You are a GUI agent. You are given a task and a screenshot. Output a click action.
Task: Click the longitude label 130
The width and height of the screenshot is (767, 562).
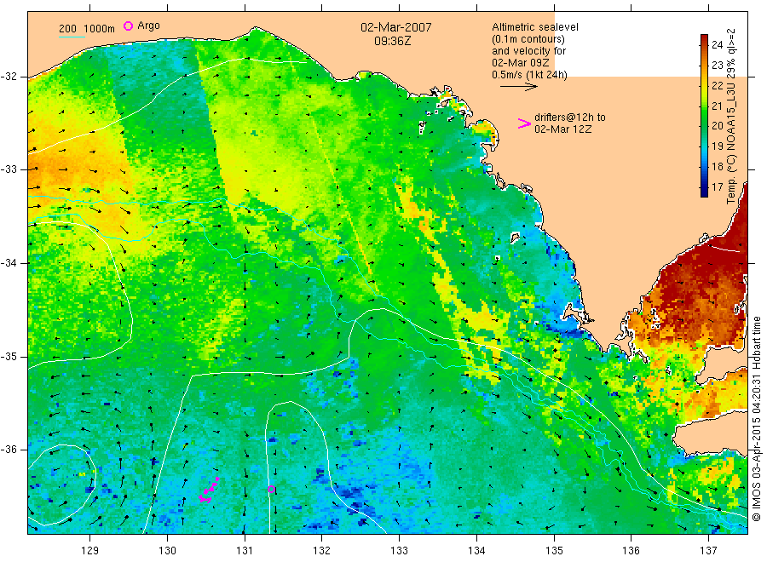coord(167,551)
